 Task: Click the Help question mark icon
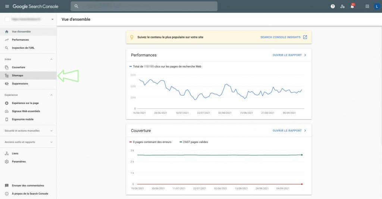(333, 6)
